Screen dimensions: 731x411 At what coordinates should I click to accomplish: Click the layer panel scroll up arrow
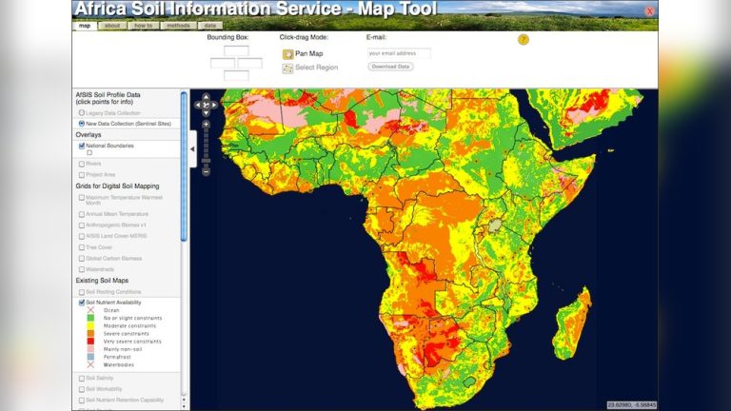184,400
